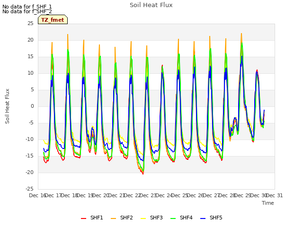This screenshot has height=227, width=303.
Task: Click the 'No data for f_SHF_2' message
Action: pyautogui.click(x=27, y=11)
